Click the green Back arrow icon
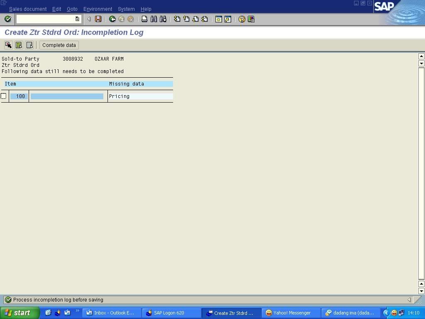Viewport: 425px width, 319px height. [112, 19]
